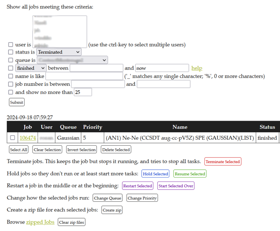The height and width of the screenshot is (231, 280).
Task: Expand the queue selection dropdown
Action: point(72,60)
